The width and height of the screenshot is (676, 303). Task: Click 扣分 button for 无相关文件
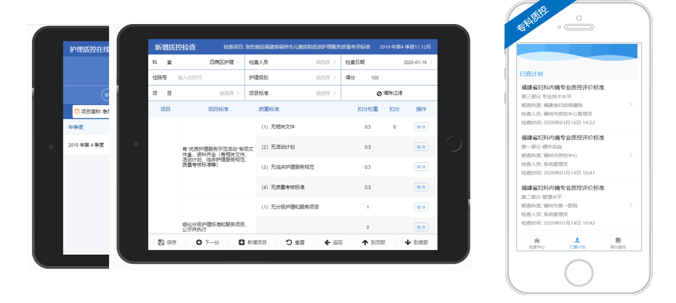[x=421, y=127]
